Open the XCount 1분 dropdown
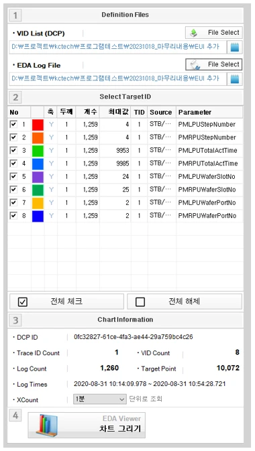The width and height of the screenshot is (255, 451). 100,399
